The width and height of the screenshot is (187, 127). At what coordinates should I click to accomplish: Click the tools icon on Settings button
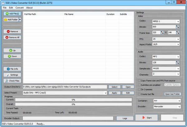[8, 75]
